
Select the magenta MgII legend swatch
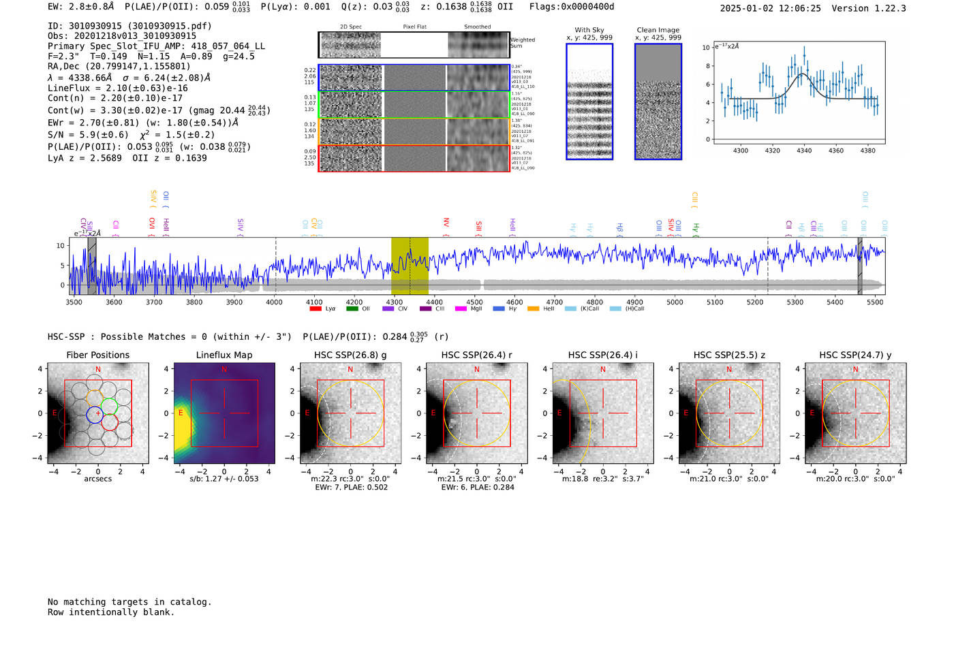click(460, 308)
